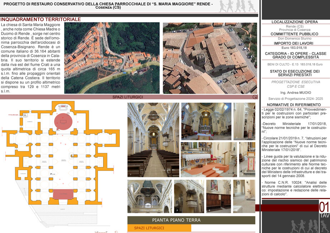The height and width of the screenshot is (233, 330).
Task: Click the INQUADRAMENTO TERRITORIALE heading
Action: pos(41,19)
